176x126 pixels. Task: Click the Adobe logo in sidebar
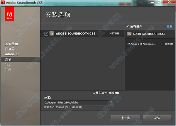[x=9, y=14]
